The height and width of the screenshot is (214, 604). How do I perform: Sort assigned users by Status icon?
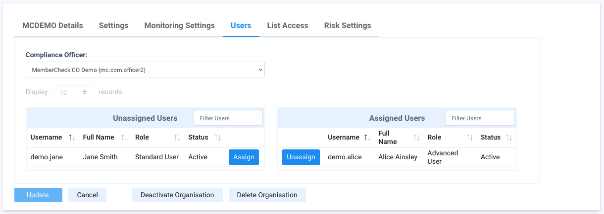click(508, 138)
